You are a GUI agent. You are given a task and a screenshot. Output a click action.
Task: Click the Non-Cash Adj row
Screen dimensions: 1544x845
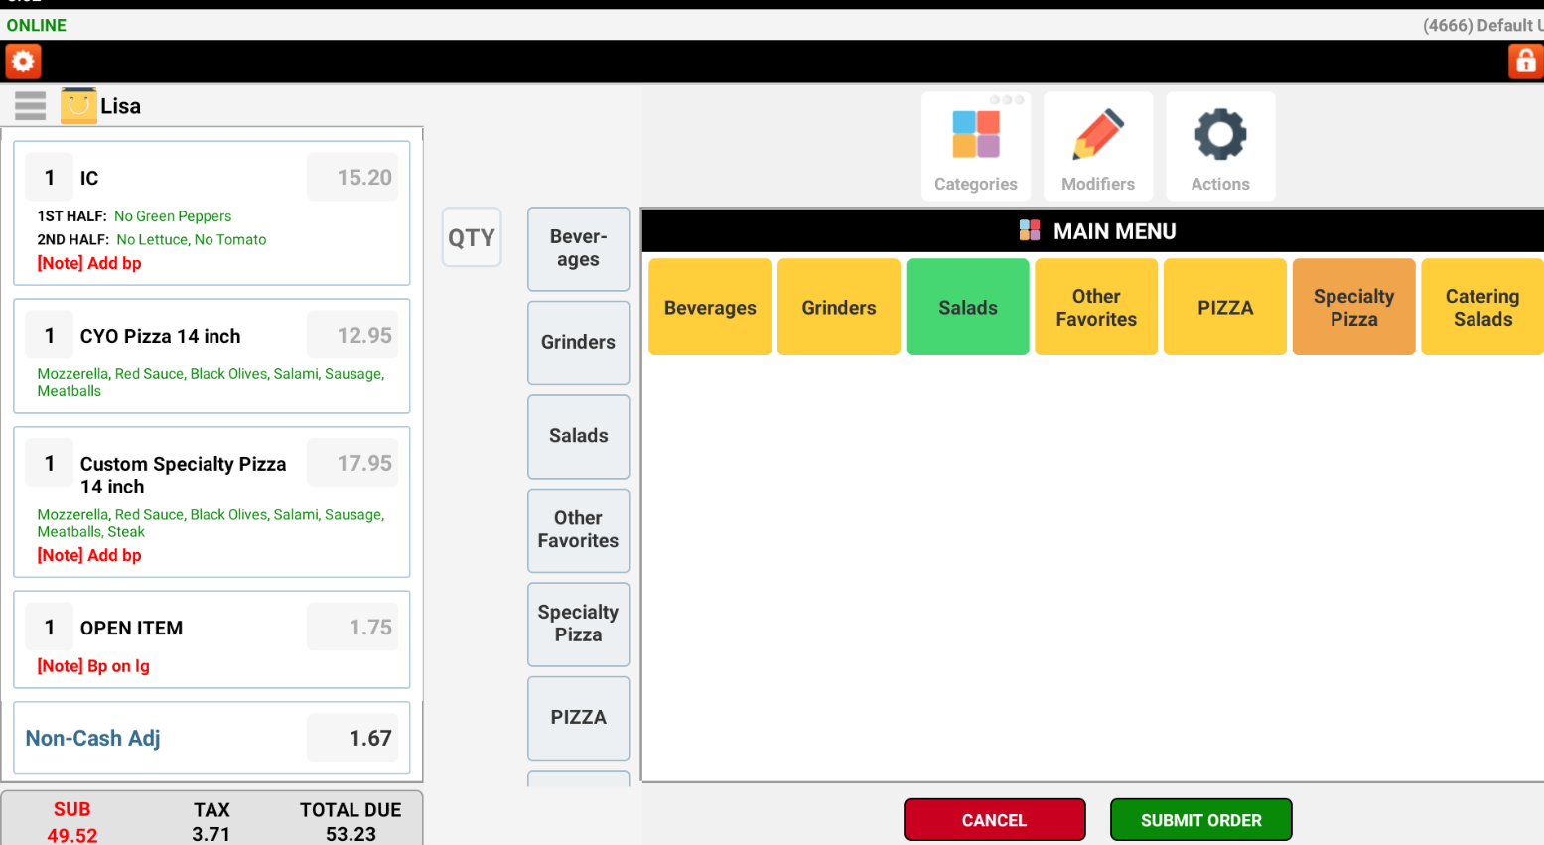click(x=211, y=738)
